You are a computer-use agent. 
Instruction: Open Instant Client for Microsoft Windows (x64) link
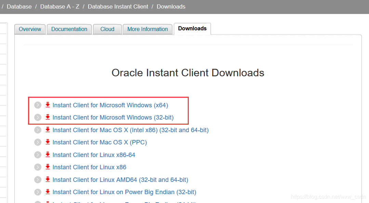110,105
